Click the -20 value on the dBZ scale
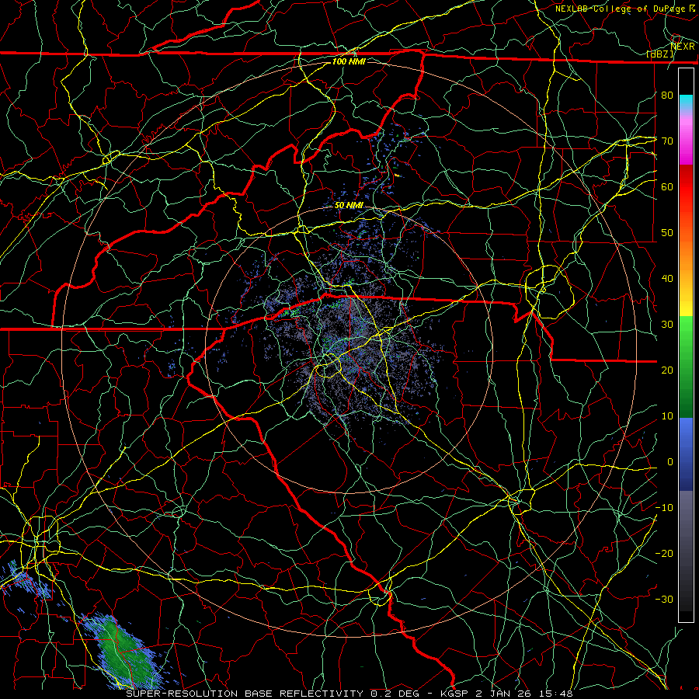Screen dimensions: 699x699 664,553
